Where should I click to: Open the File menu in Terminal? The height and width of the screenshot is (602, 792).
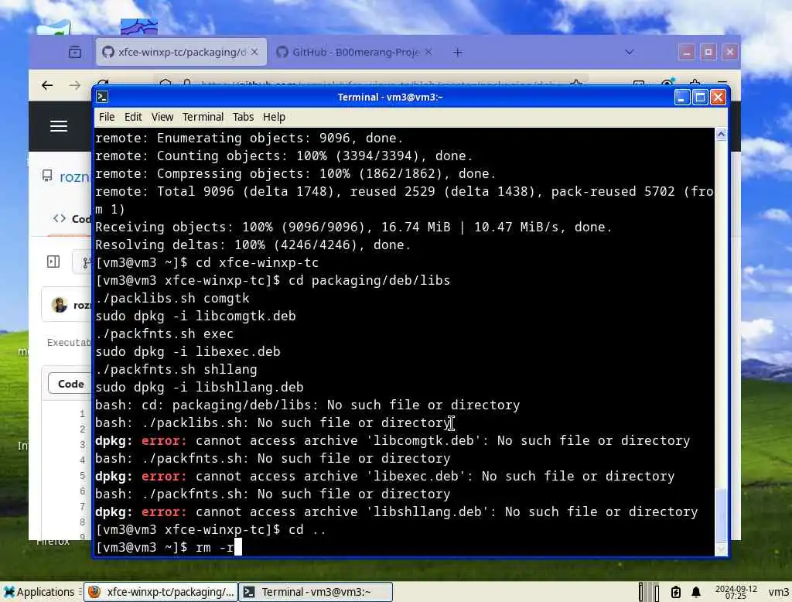(x=107, y=117)
